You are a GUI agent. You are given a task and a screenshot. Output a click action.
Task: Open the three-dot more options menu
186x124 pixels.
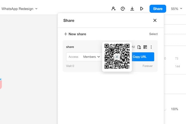(x=151, y=47)
